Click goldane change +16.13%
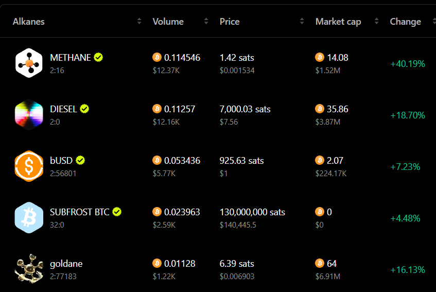The height and width of the screenshot is (292, 436). [408, 269]
